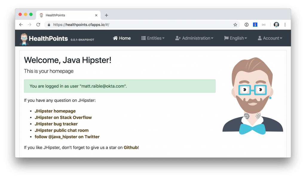Expand the Entities dropdown menu

(153, 38)
